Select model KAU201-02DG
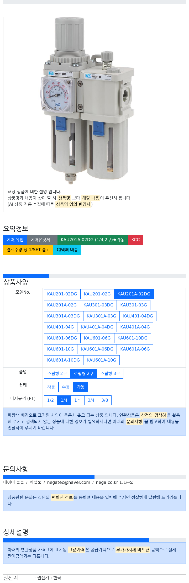189x583 pixels. pos(62,294)
